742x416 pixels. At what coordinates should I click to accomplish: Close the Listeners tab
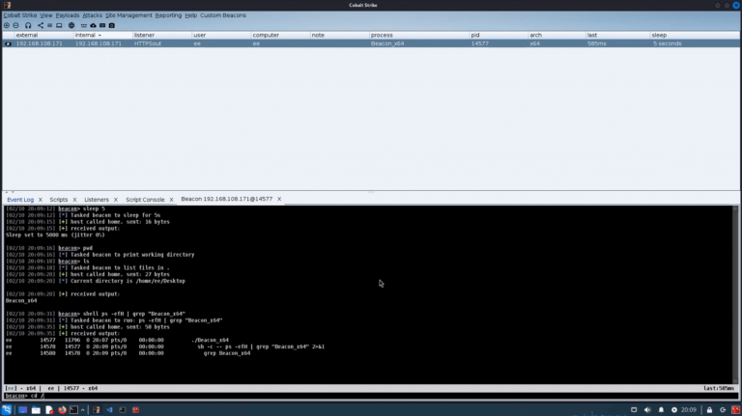pyautogui.click(x=116, y=200)
